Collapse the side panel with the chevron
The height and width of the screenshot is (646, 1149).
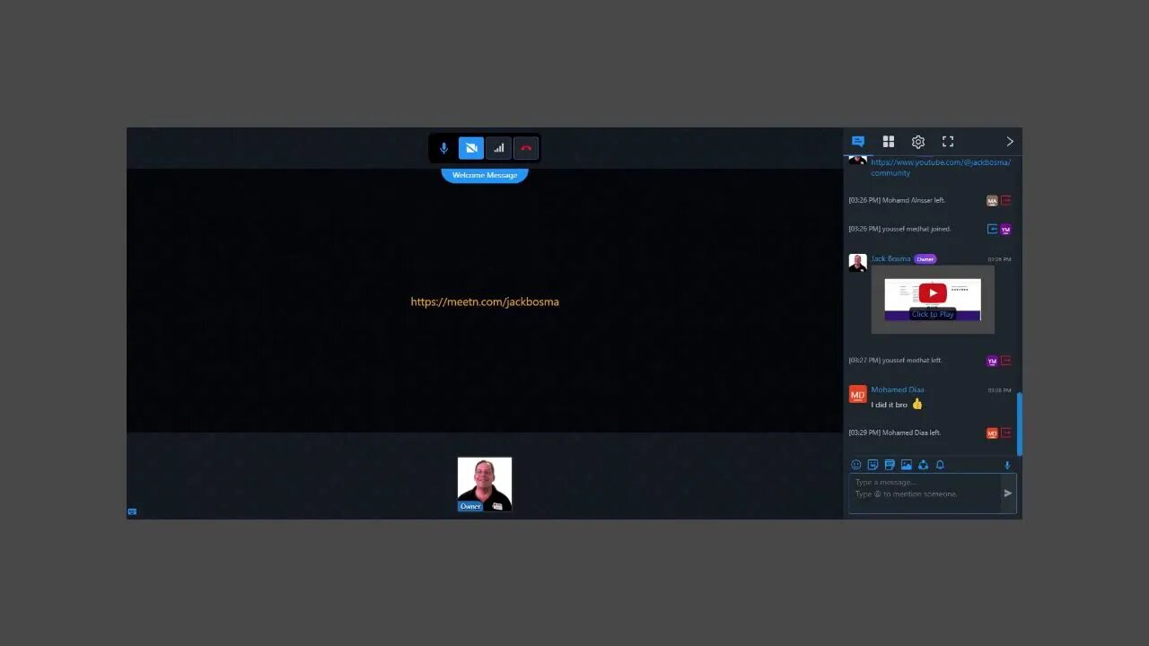click(x=1010, y=142)
